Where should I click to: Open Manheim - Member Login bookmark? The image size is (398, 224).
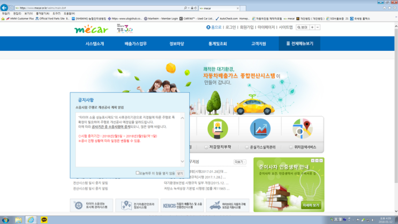(x=161, y=19)
